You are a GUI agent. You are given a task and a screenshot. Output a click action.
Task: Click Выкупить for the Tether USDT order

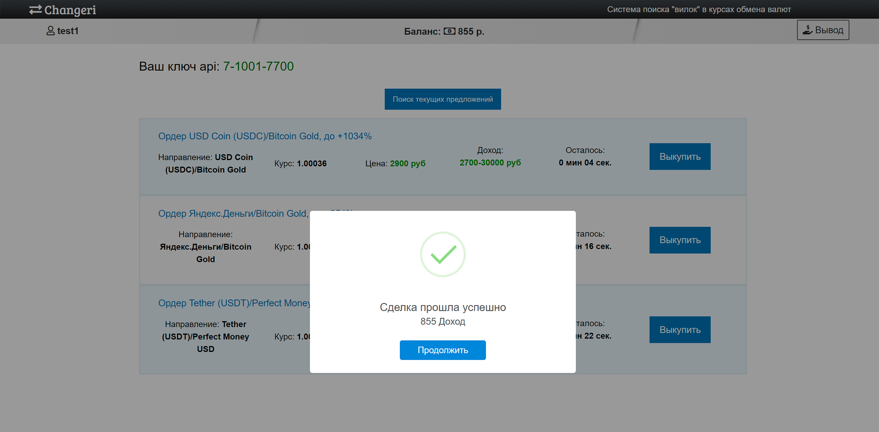[680, 329]
